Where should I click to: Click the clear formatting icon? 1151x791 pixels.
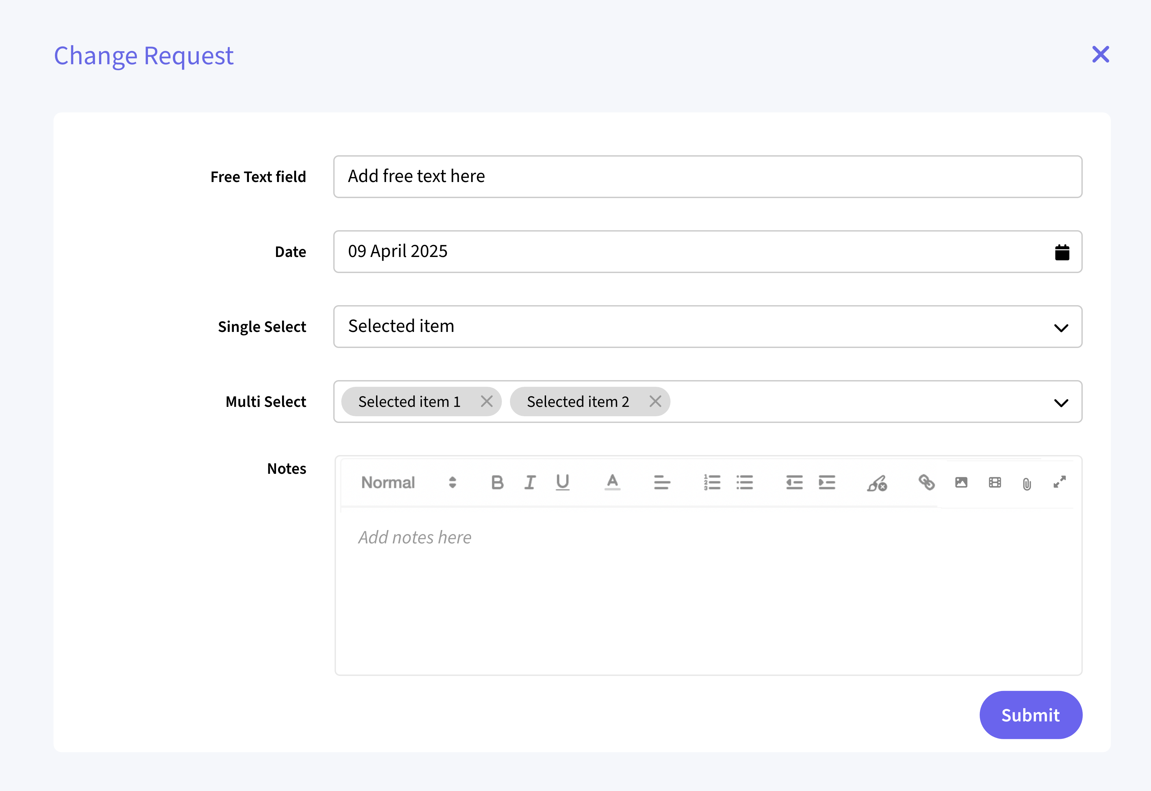click(x=877, y=483)
